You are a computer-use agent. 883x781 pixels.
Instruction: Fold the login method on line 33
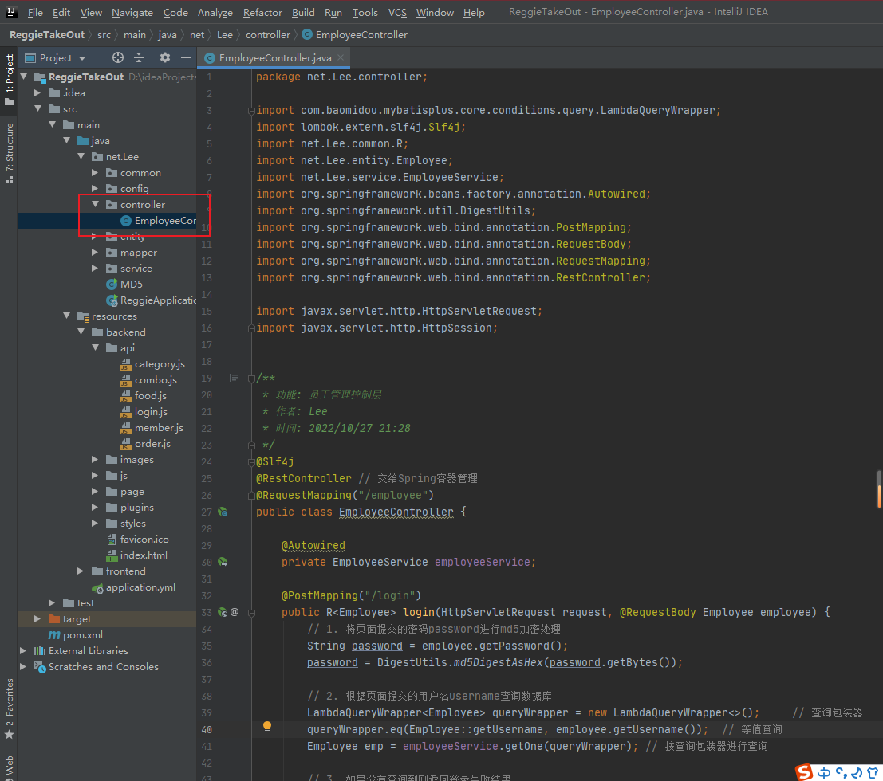tap(252, 612)
